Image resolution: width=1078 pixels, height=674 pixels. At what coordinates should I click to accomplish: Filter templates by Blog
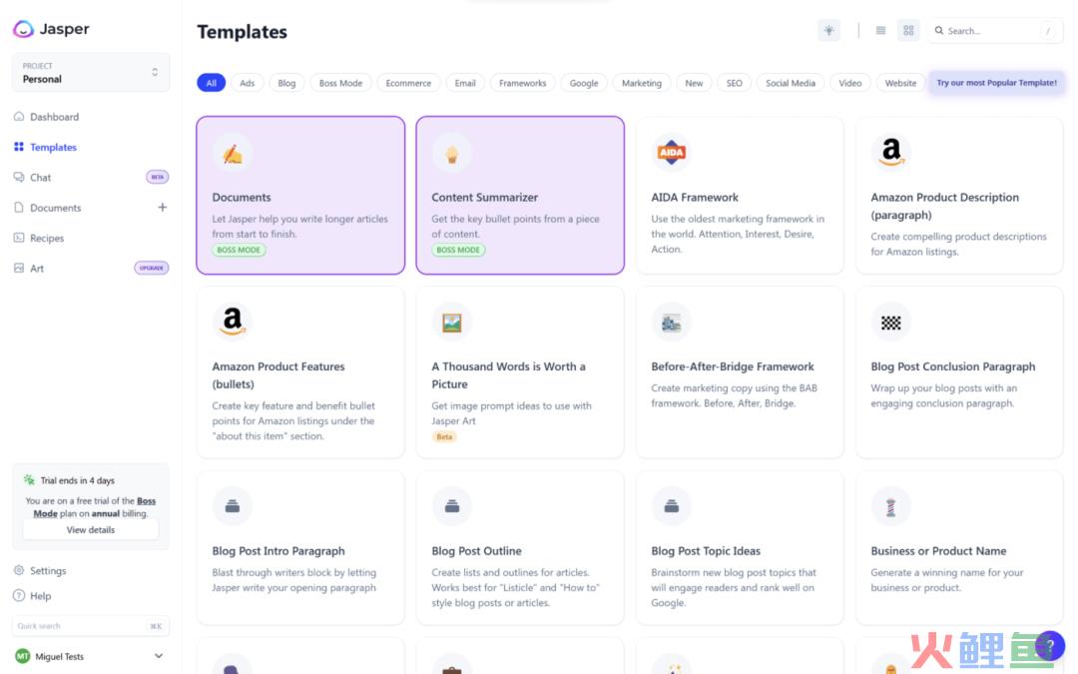click(x=286, y=83)
